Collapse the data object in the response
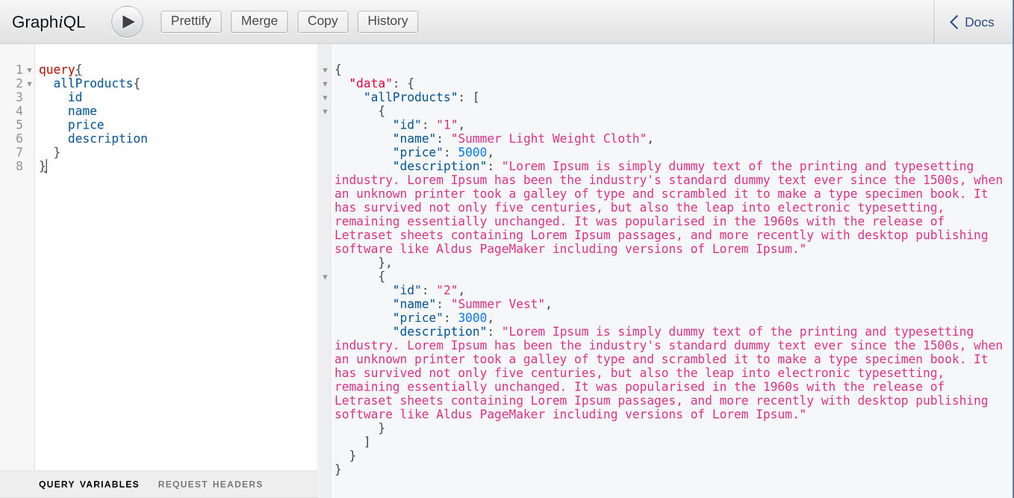 (x=325, y=84)
